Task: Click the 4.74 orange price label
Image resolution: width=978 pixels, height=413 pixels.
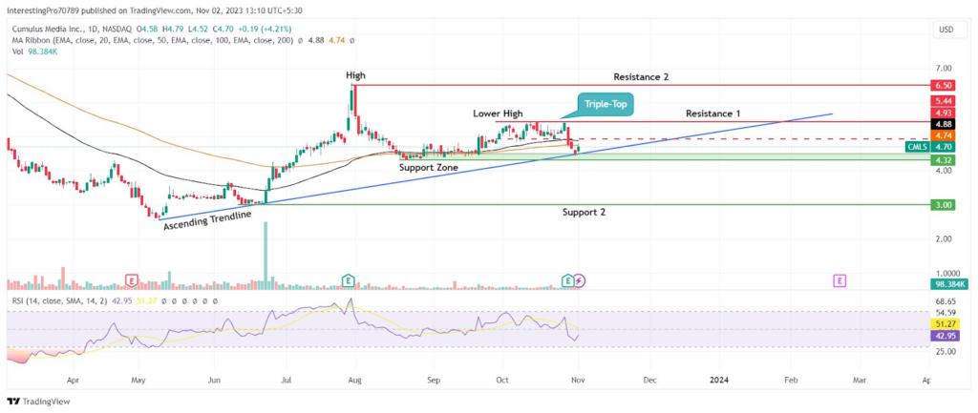Action: click(x=942, y=134)
